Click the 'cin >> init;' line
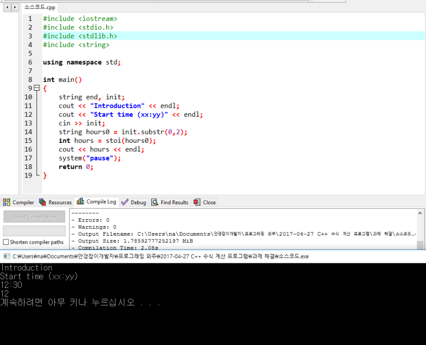 tap(82, 123)
